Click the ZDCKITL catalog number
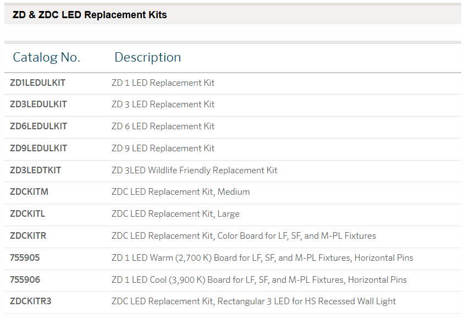Image resolution: width=464 pixels, height=318 pixels. coord(27,214)
